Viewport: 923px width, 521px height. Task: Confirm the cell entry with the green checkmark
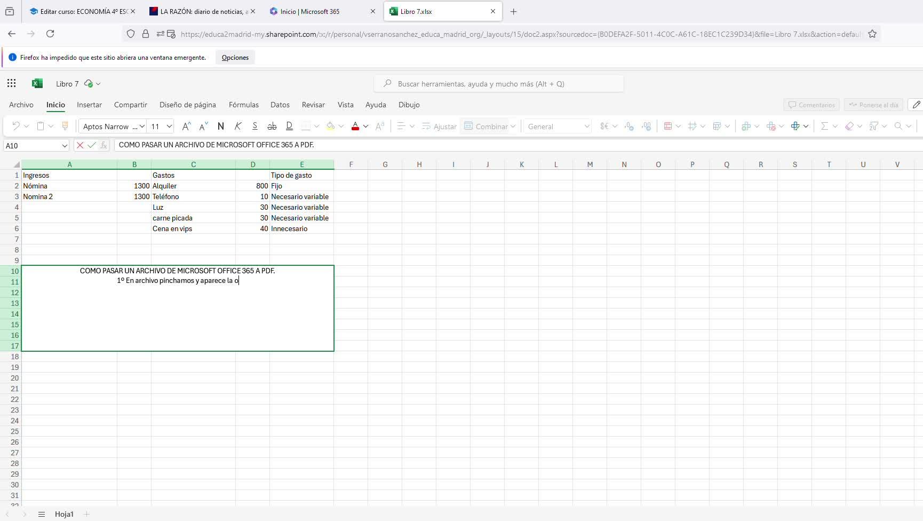pyautogui.click(x=92, y=145)
